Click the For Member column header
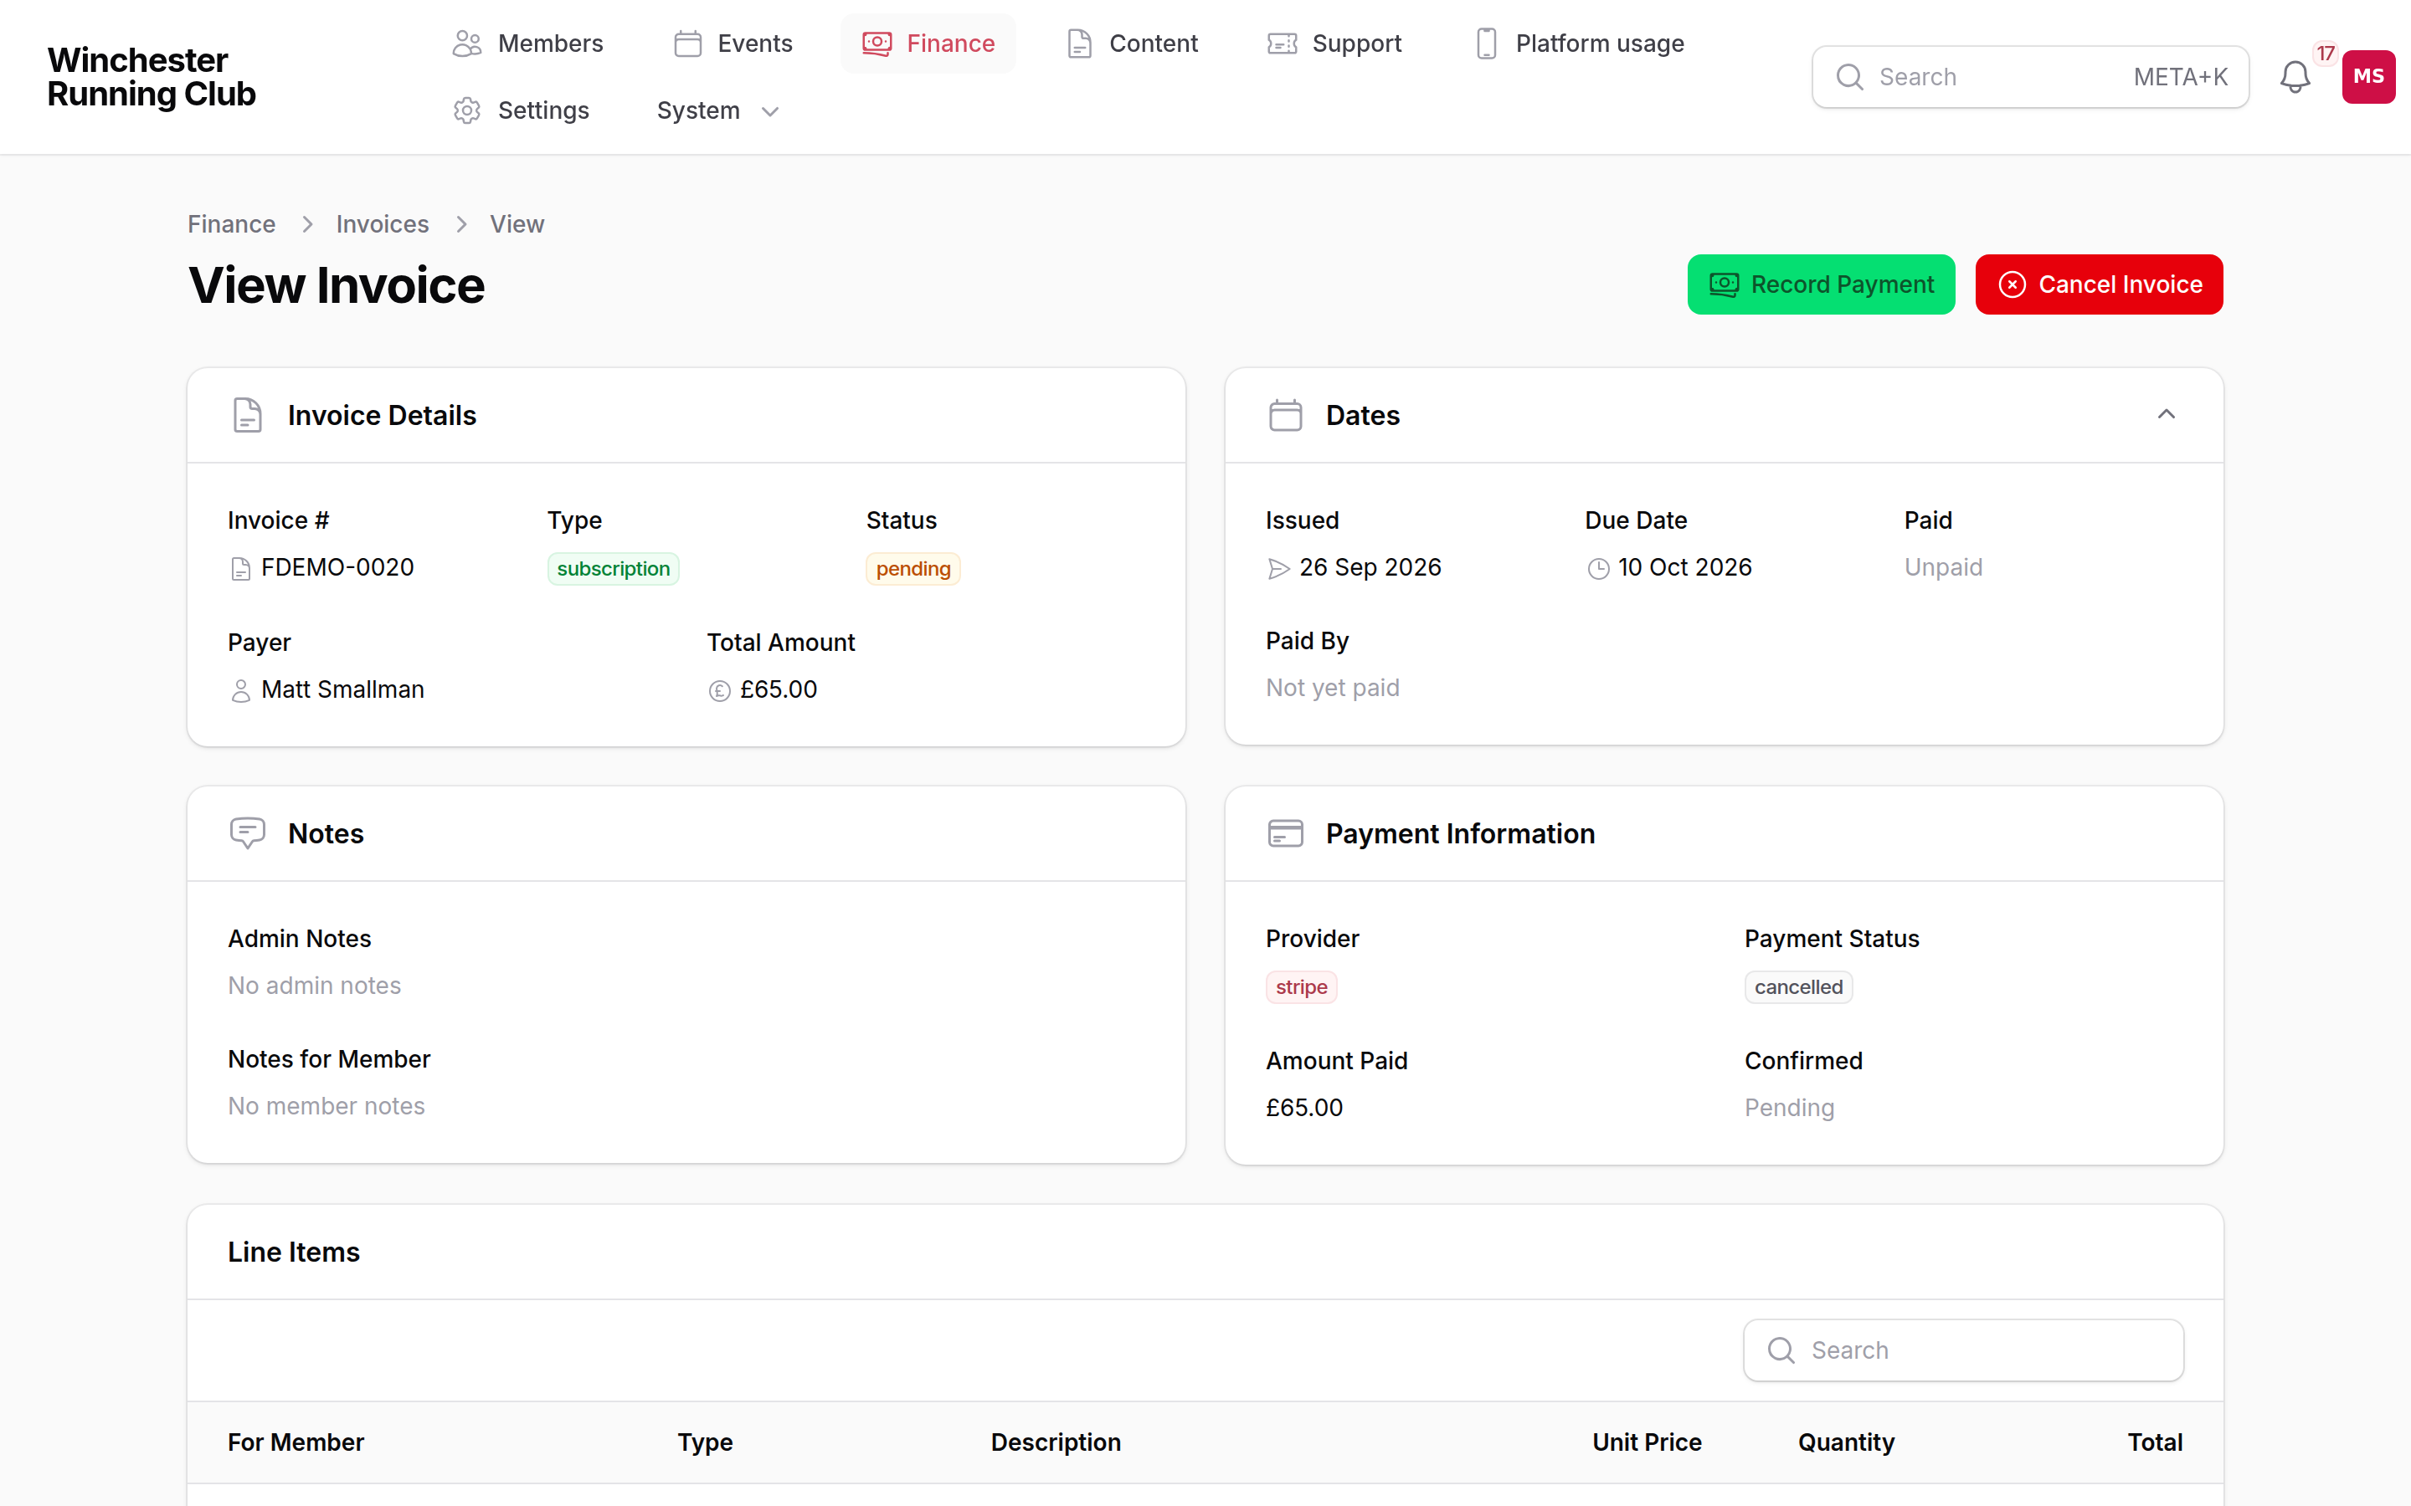This screenshot has height=1506, width=2411. pos(296,1442)
